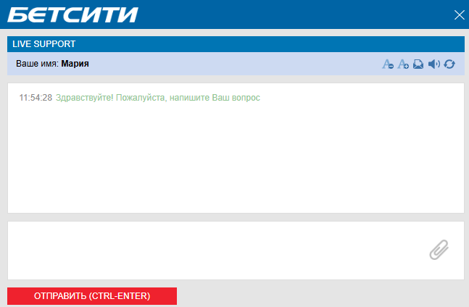
Task: Open the envelope mail icon
Action: [x=418, y=64]
